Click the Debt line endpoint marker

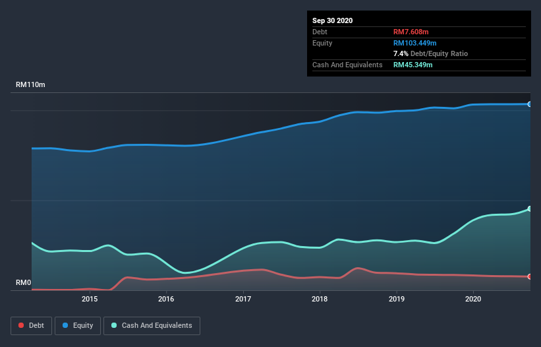point(530,276)
